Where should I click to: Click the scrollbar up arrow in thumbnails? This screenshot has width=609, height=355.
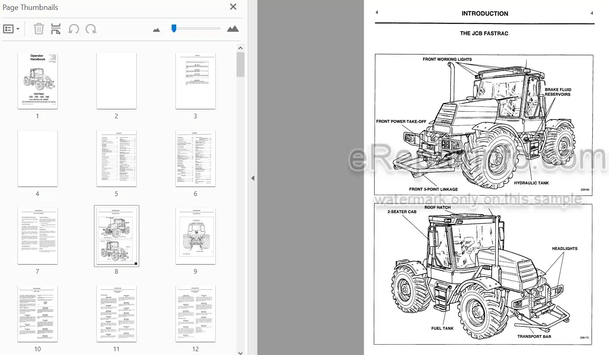click(240, 48)
